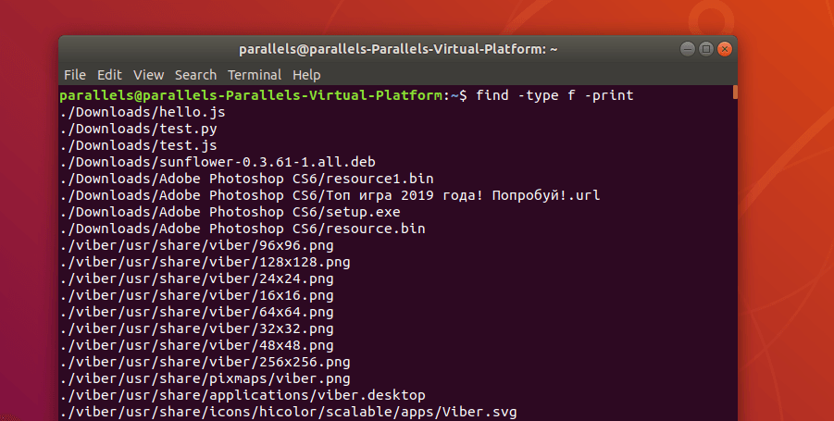Image resolution: width=834 pixels, height=421 pixels.
Task: Click the setup.exe output line
Action: coord(230,212)
